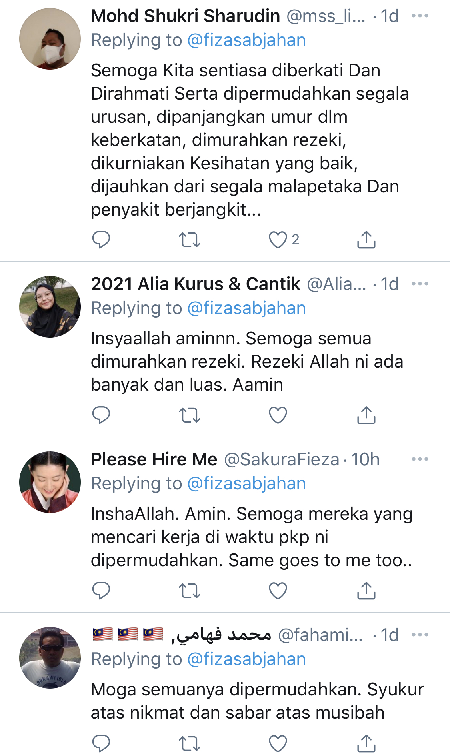The height and width of the screenshot is (755, 450).
Task: Reply to Alia Kurus & Cantik's tweet
Action: (101, 415)
